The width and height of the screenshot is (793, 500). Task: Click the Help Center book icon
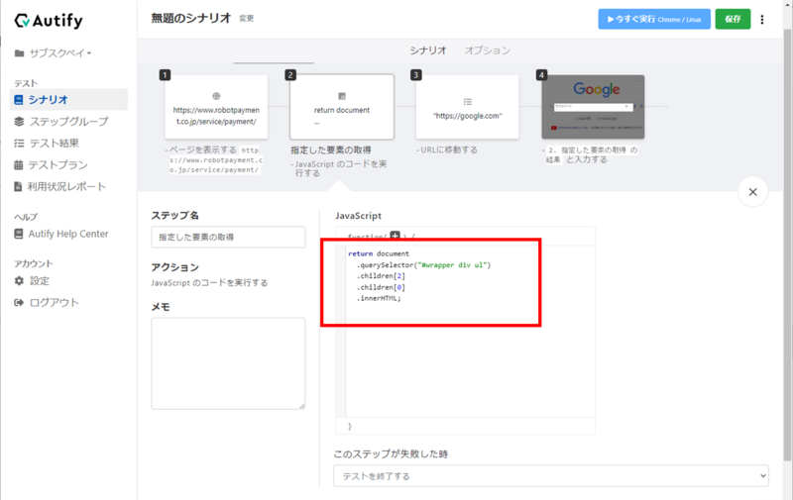tap(19, 234)
